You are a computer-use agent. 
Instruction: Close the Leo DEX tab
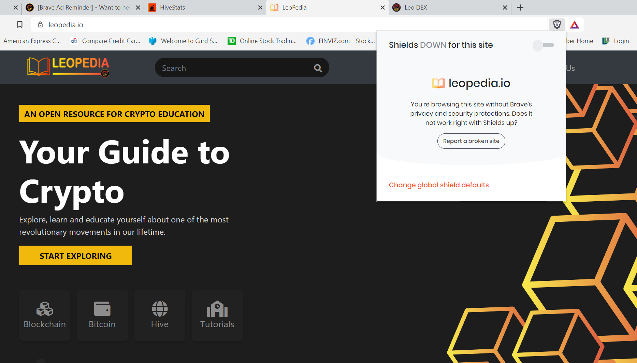click(x=505, y=8)
